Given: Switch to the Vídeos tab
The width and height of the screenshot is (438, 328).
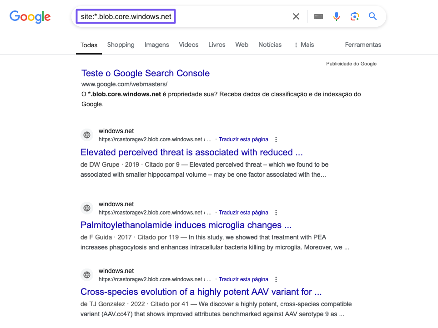Looking at the screenshot, I should pos(188,45).
